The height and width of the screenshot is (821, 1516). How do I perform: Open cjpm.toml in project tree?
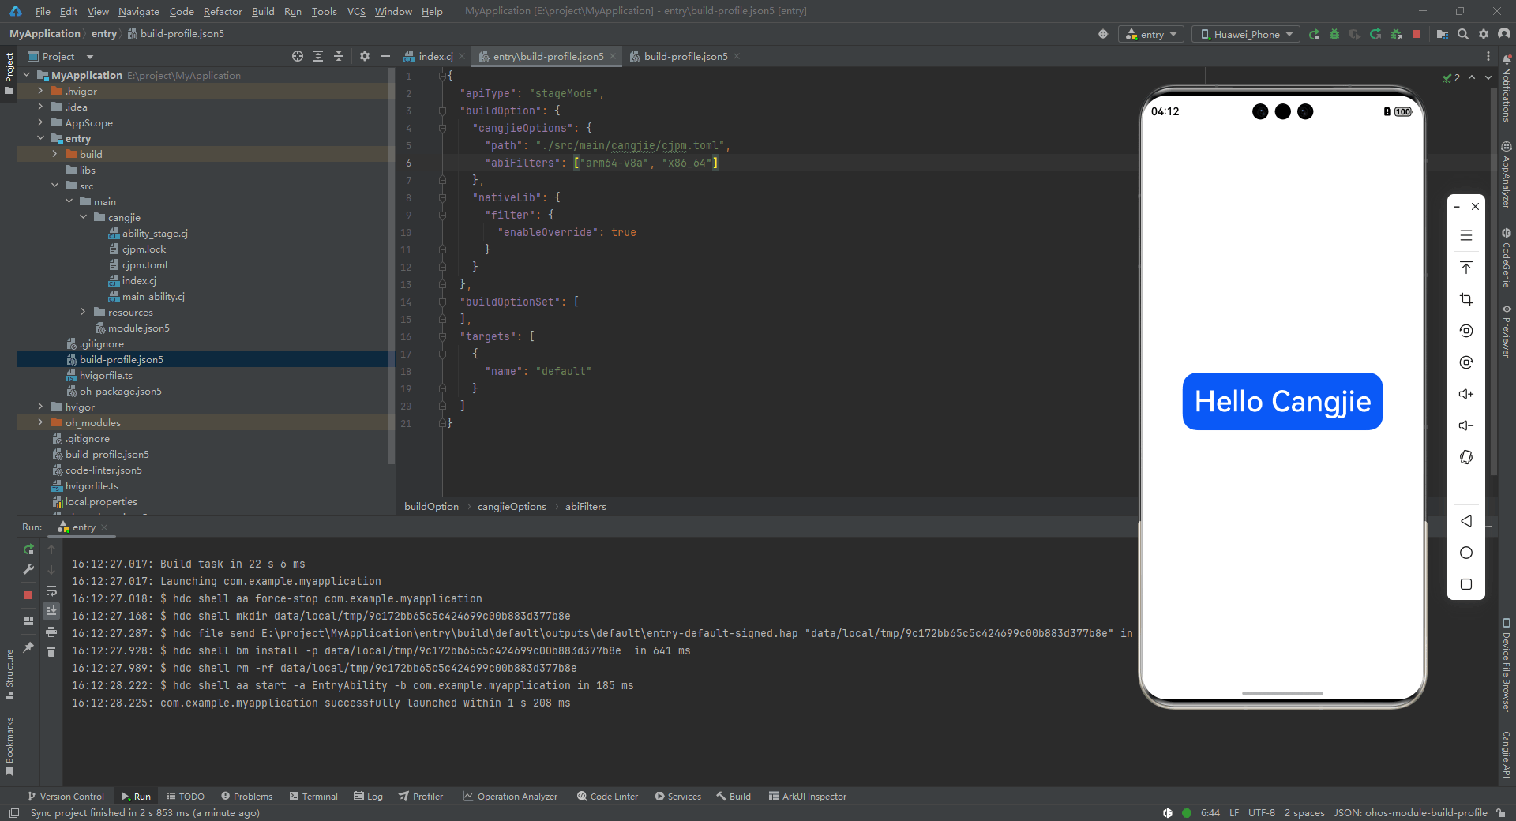click(x=144, y=264)
